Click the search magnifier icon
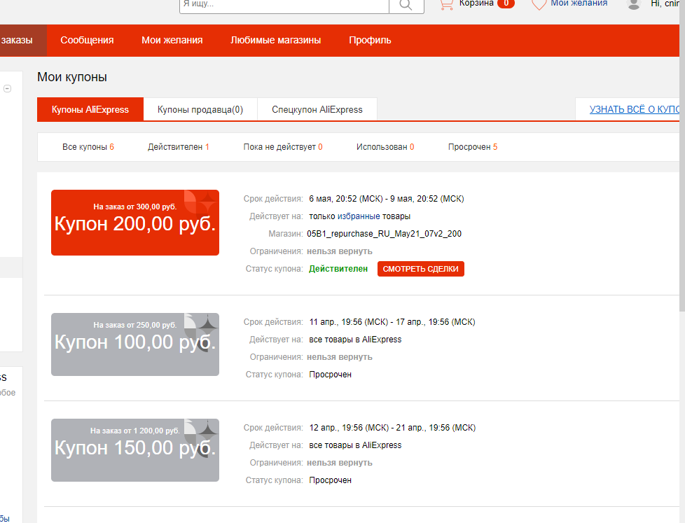Image resolution: width=685 pixels, height=523 pixels. tap(406, 5)
